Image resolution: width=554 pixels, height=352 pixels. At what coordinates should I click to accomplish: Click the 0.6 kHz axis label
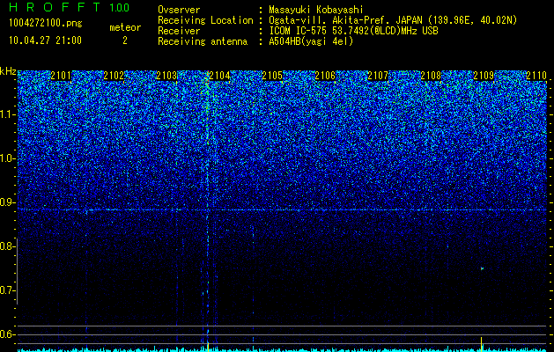[7, 334]
